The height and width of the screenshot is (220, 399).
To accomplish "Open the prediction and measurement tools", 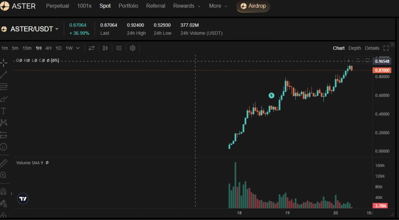I will tap(4, 135).
